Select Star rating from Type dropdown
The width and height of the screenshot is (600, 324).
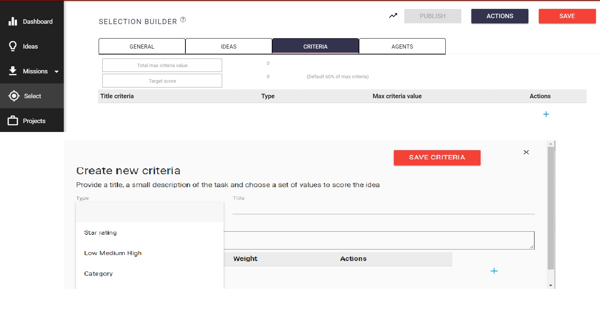click(100, 233)
